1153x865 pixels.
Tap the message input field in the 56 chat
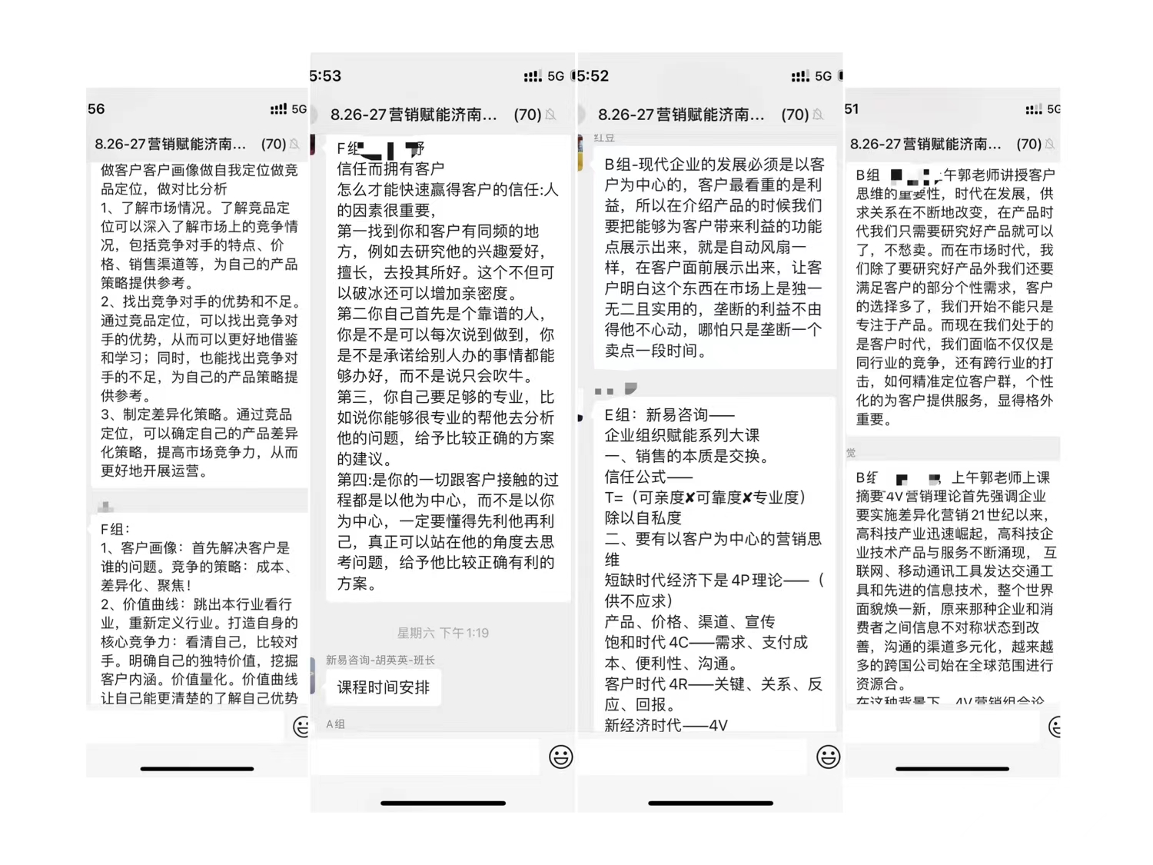tap(187, 727)
